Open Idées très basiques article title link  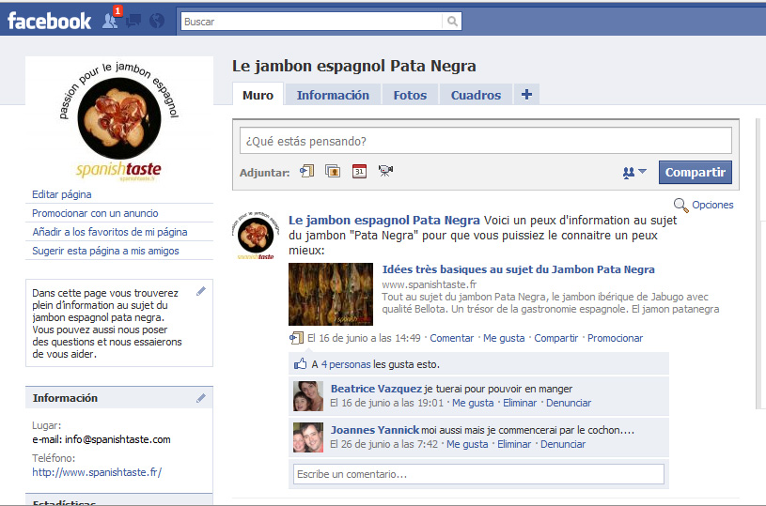point(518,269)
